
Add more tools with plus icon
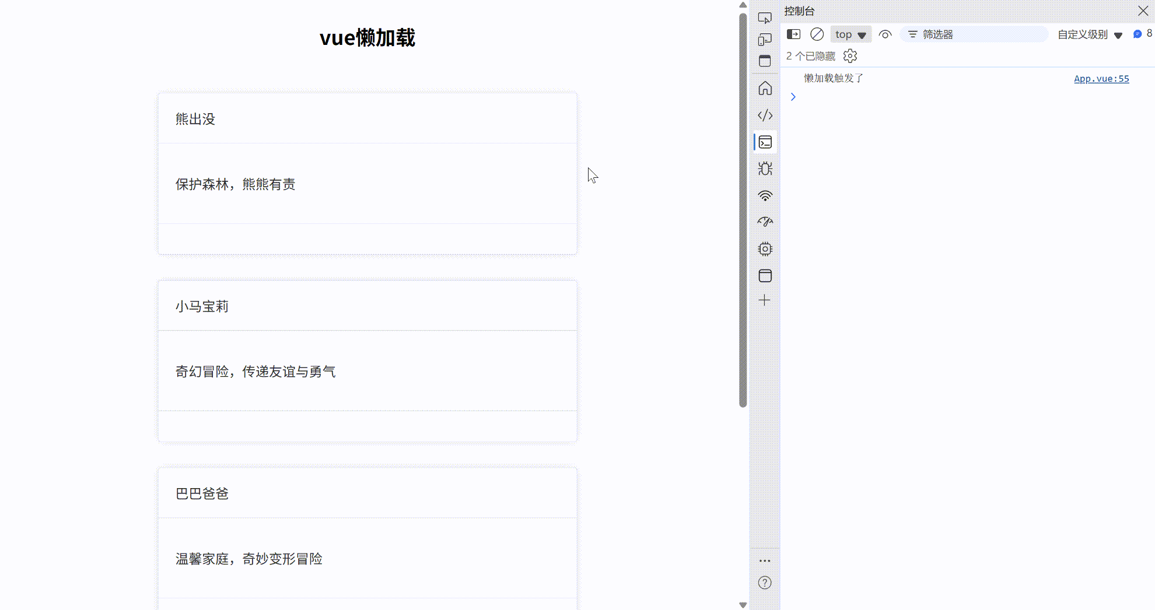click(x=765, y=300)
